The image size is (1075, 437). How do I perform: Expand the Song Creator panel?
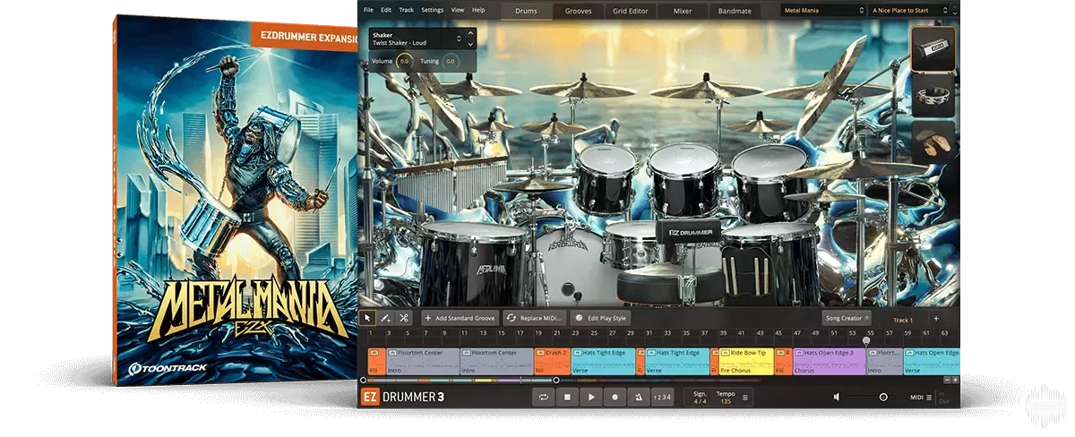pos(847,318)
